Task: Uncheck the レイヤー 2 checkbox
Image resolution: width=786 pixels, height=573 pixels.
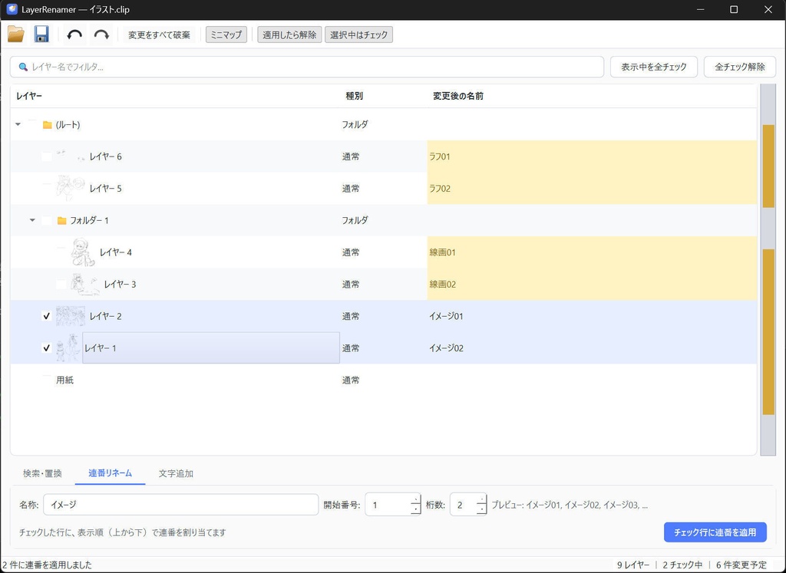Action: pos(47,316)
